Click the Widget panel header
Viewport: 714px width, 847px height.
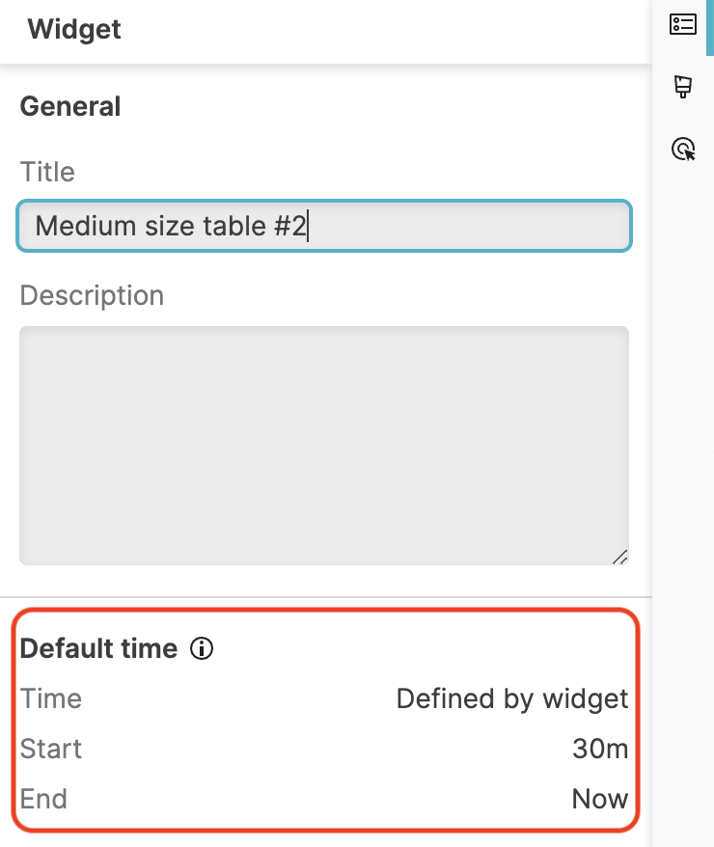tap(74, 29)
